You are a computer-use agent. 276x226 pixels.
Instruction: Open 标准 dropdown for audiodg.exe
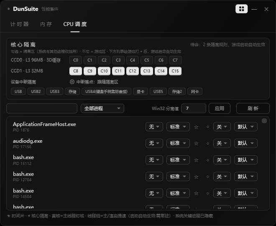(178, 143)
